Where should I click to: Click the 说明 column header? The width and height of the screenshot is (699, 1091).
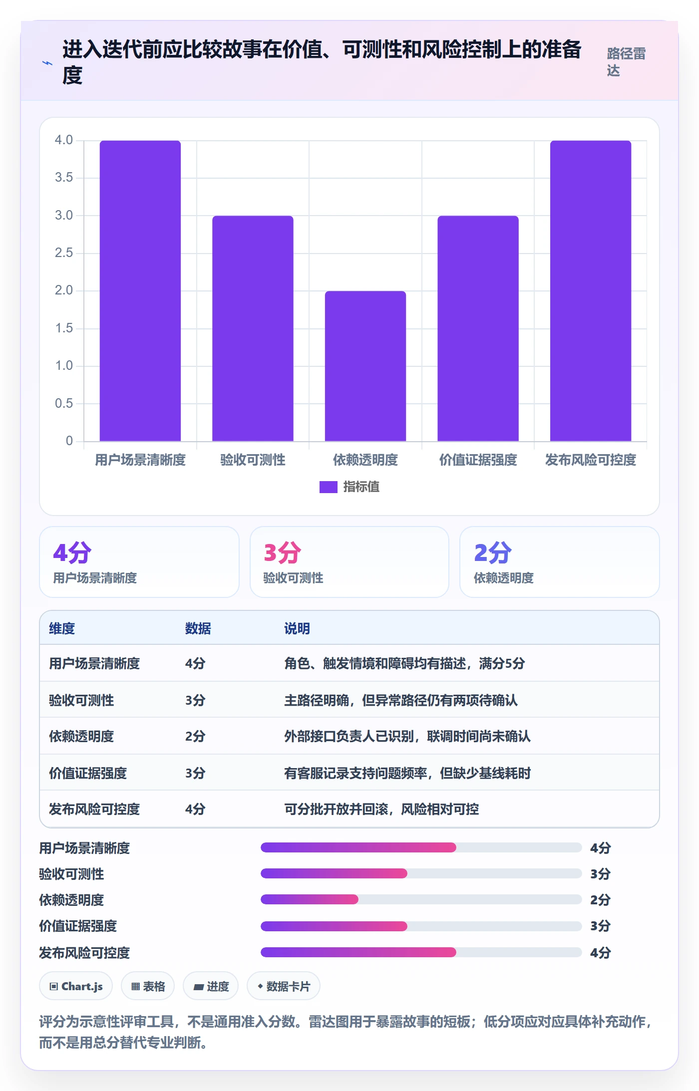pos(297,628)
